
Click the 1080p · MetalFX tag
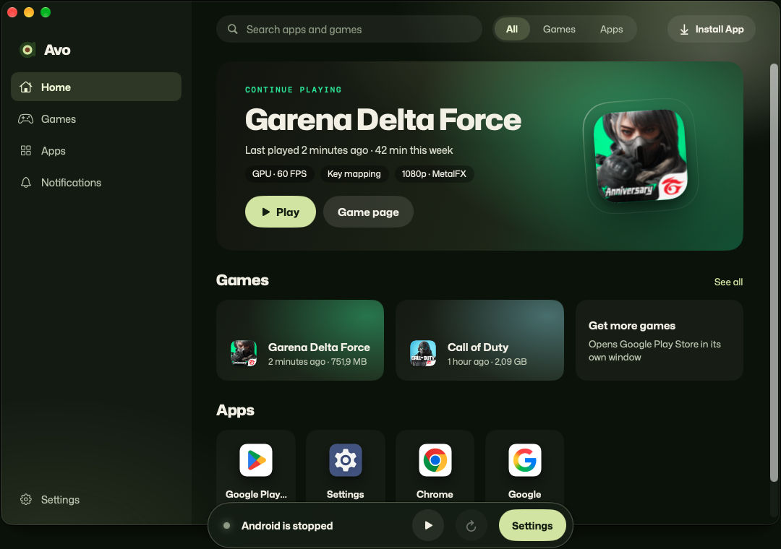[434, 173]
